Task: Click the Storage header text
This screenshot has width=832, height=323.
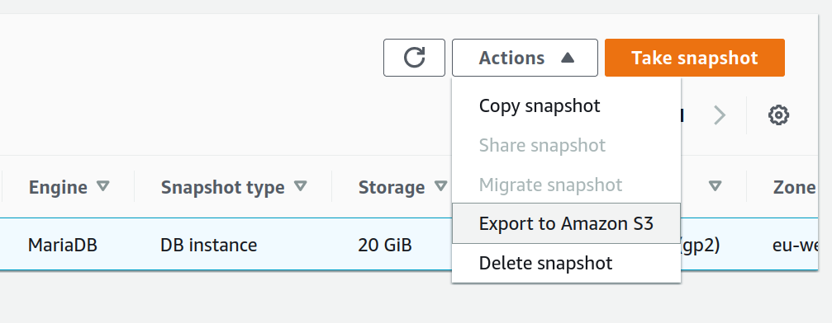Action: point(392,187)
